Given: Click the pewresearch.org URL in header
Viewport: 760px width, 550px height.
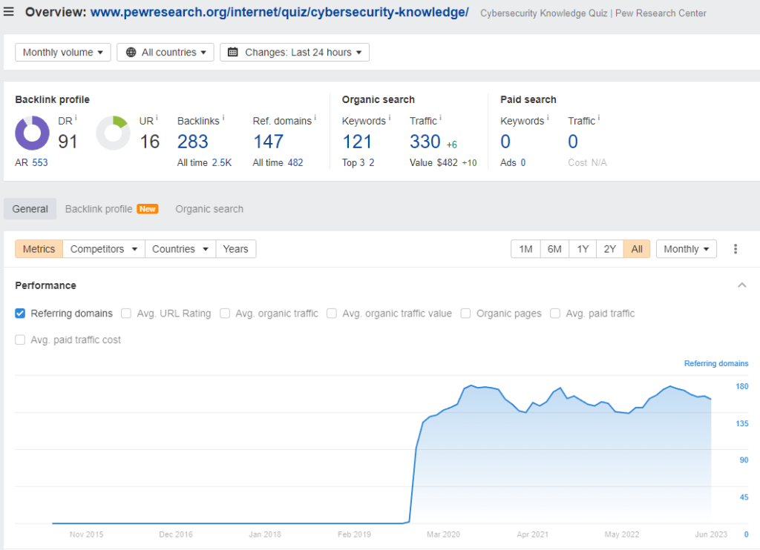Looking at the screenshot, I should click(279, 13).
